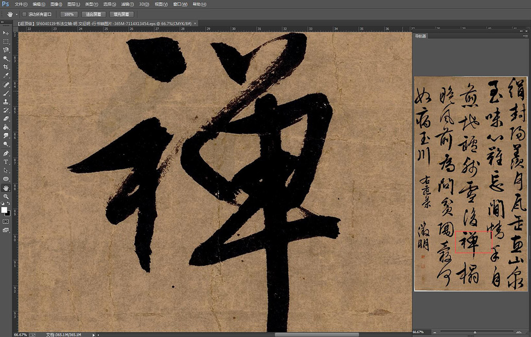Open the 滤镜(T) menu

pyautogui.click(x=127, y=4)
